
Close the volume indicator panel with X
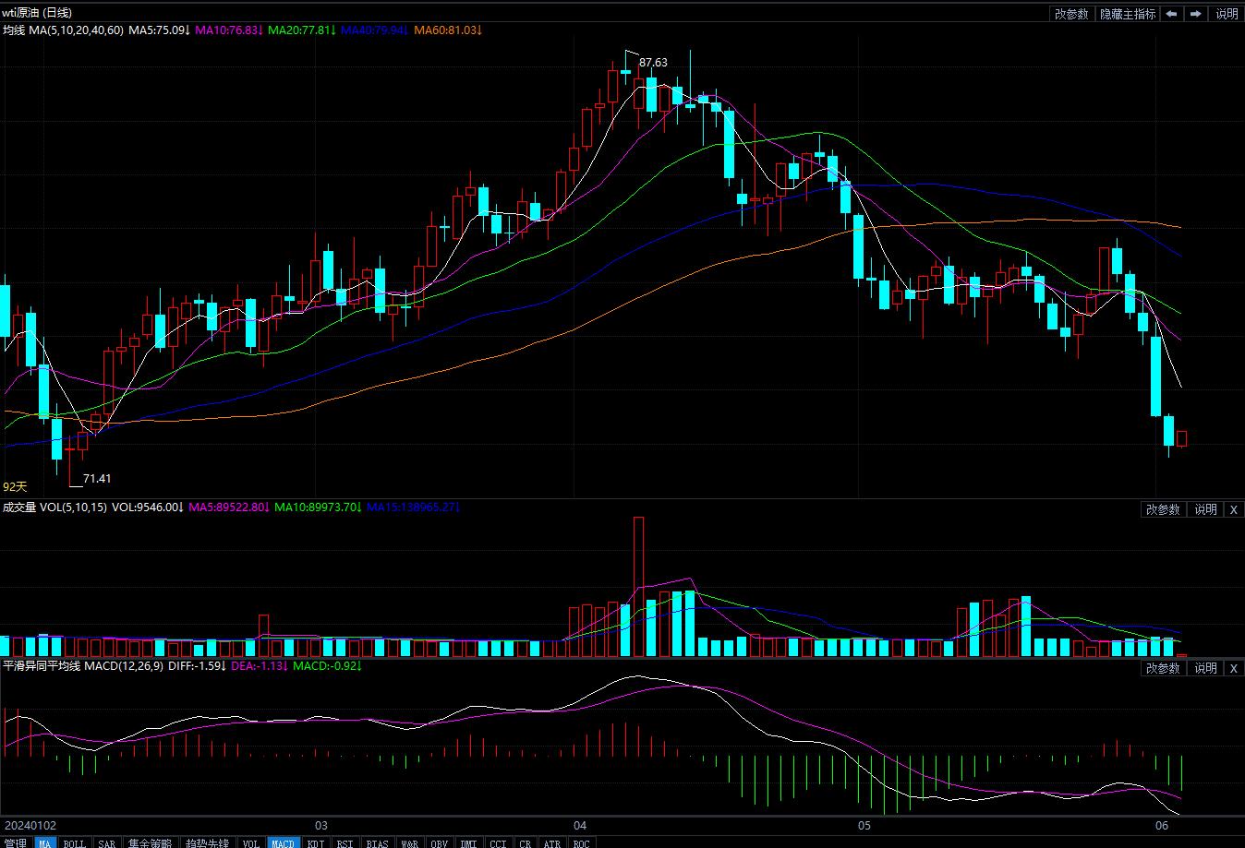[1233, 509]
